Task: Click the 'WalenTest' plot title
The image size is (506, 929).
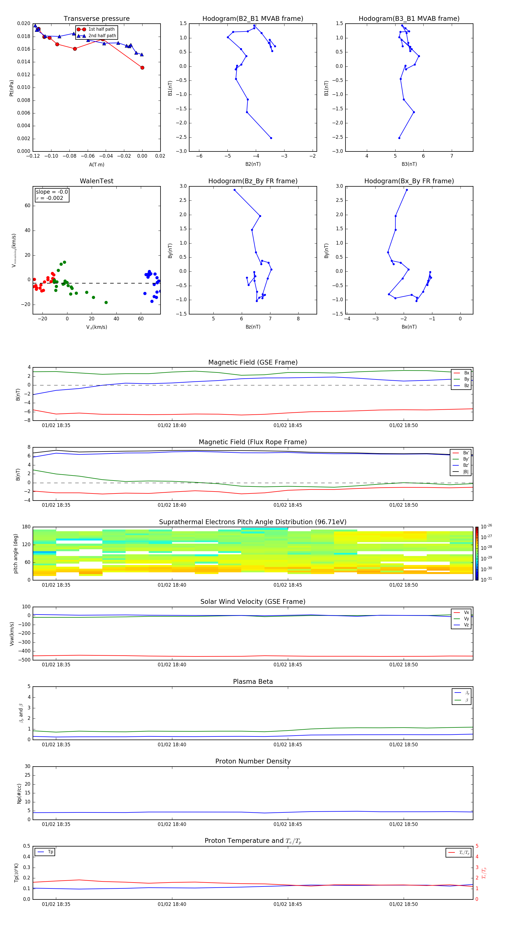Action: (x=96, y=181)
